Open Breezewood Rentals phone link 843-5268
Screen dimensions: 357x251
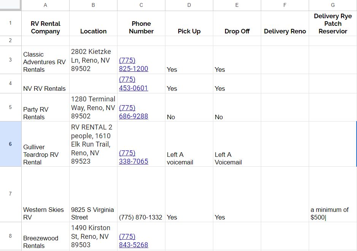tap(133, 241)
